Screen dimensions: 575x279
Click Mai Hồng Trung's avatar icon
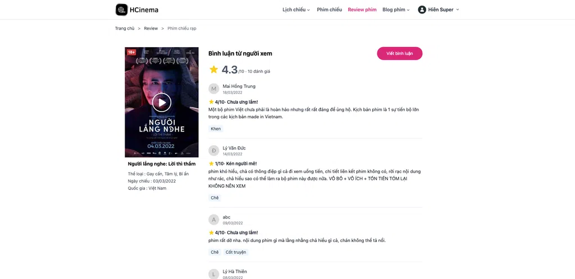click(214, 89)
